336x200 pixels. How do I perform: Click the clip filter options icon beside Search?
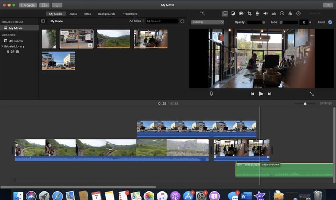182,21
